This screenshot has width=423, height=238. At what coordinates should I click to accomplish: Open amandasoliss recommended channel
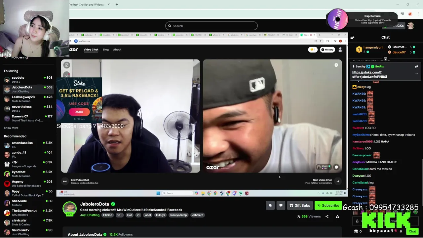(28, 145)
